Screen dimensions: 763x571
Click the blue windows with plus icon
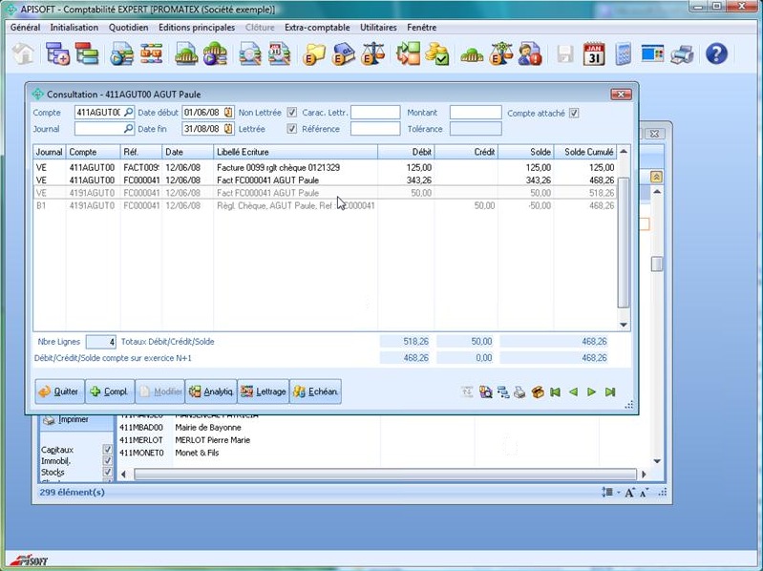click(x=58, y=54)
